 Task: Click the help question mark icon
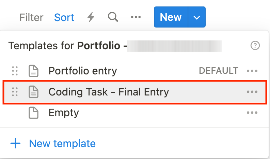click(x=255, y=46)
